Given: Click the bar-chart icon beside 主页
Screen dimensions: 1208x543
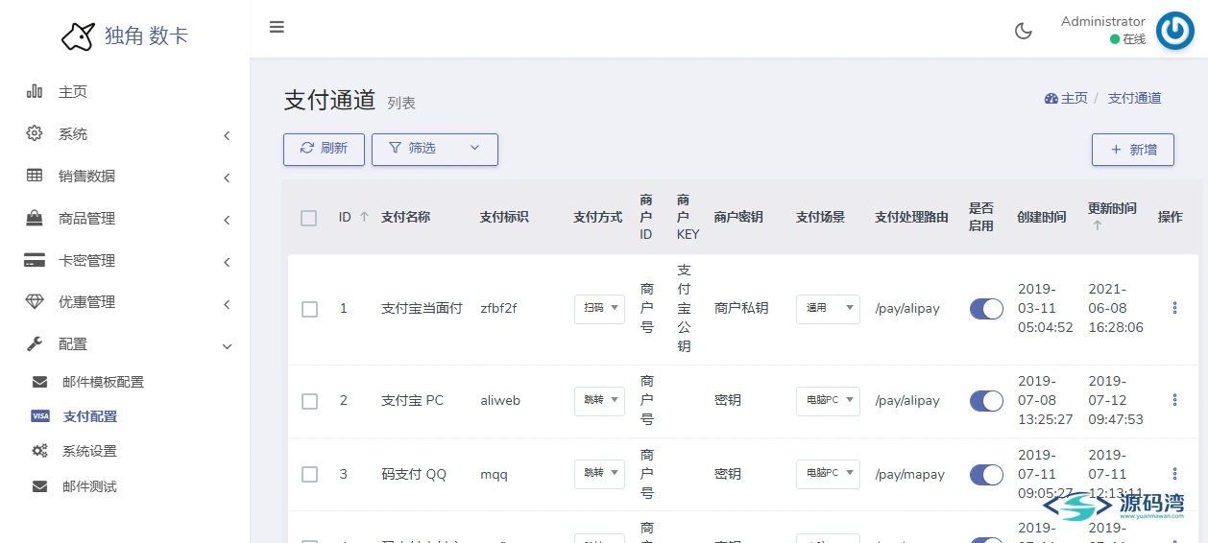Looking at the screenshot, I should 35,91.
